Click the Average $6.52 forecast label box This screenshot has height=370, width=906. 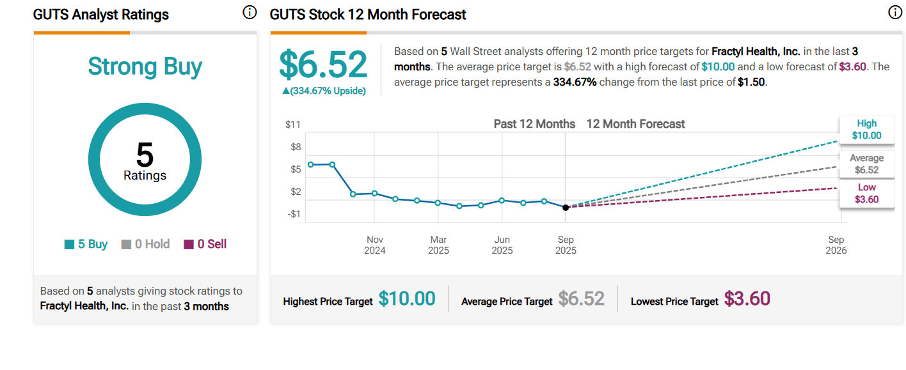(x=866, y=164)
